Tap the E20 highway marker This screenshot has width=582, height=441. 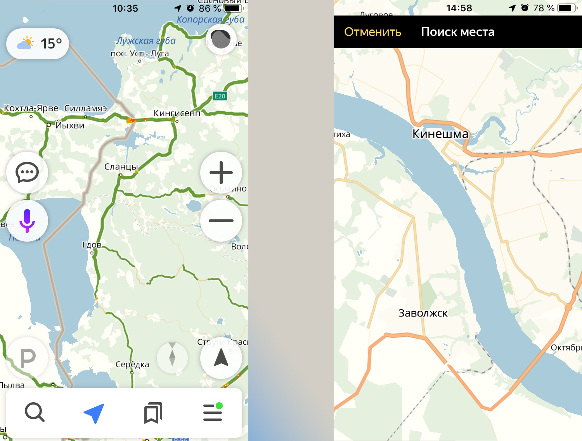tap(220, 96)
